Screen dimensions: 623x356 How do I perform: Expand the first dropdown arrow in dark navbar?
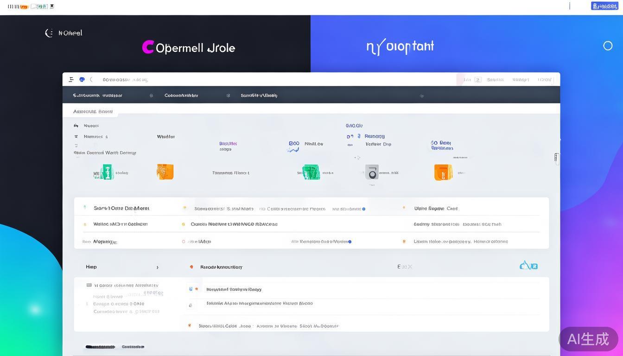pyautogui.click(x=151, y=95)
